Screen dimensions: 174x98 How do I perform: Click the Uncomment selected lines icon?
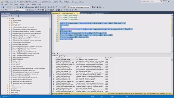click(67, 10)
